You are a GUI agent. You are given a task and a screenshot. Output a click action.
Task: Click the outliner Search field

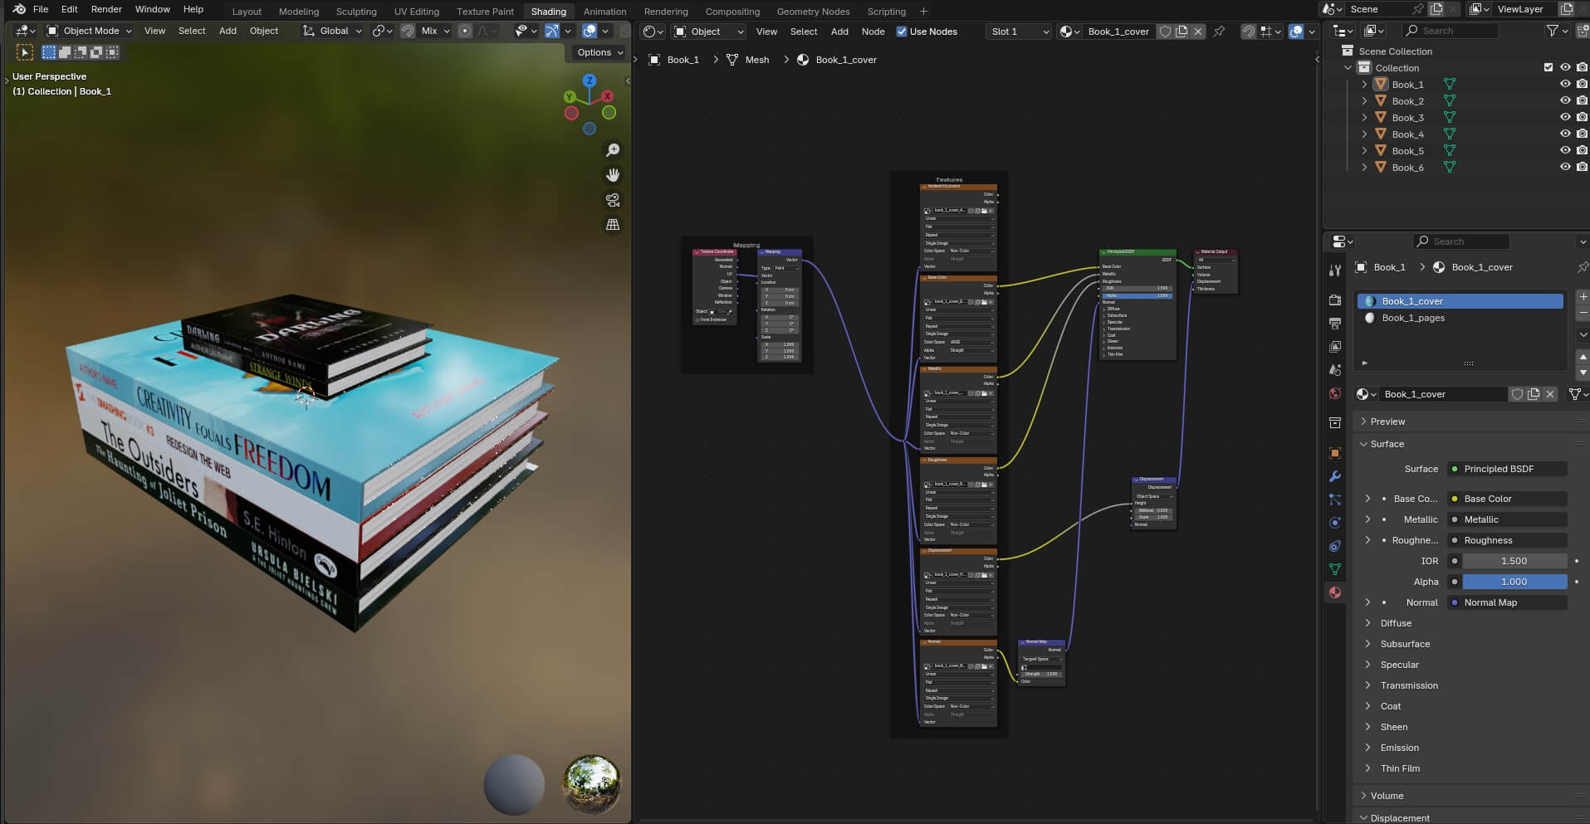click(x=1451, y=31)
